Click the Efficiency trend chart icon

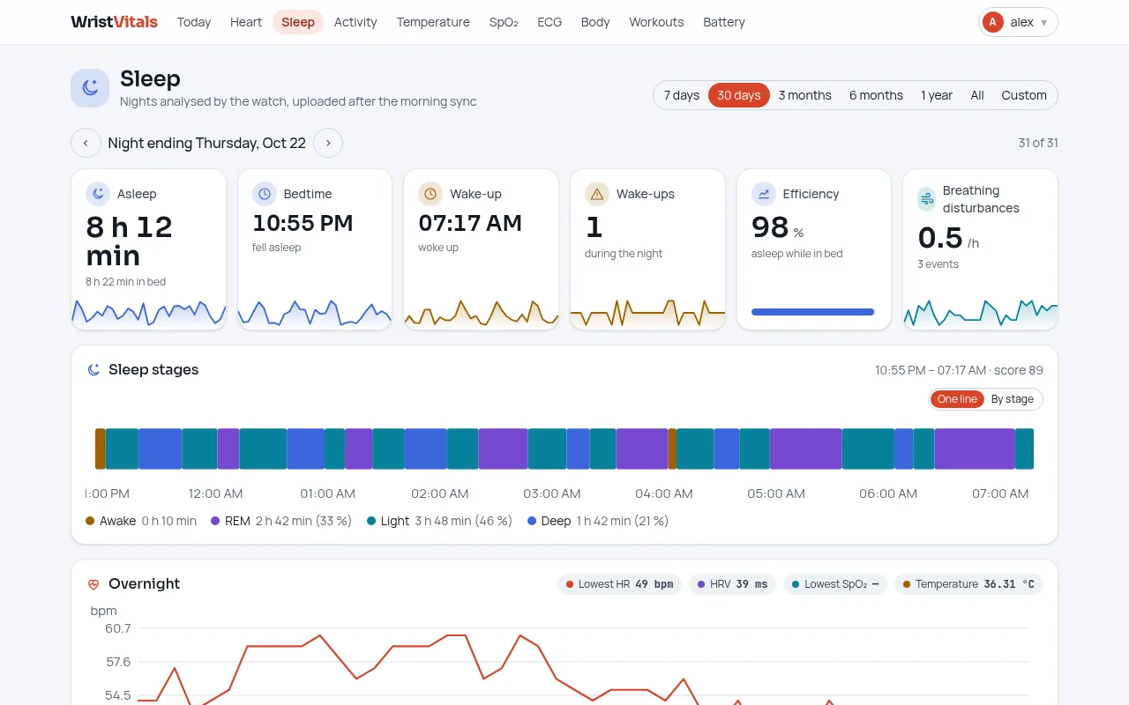pos(764,194)
